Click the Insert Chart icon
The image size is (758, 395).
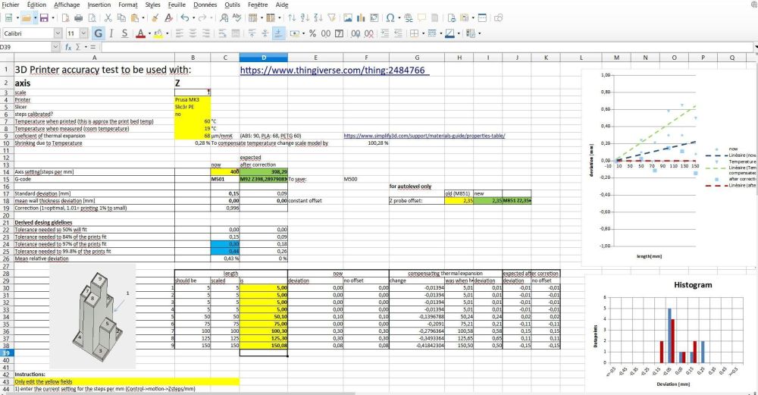[361, 18]
